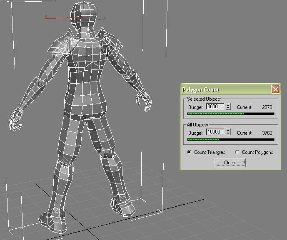Click the All Objects budget field showing 10000
Viewport: 287px width, 240px height.
tap(215, 132)
